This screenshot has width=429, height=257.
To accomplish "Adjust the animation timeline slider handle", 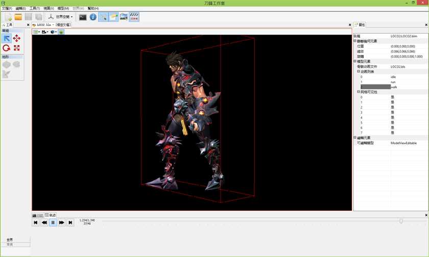I will 401,221.
